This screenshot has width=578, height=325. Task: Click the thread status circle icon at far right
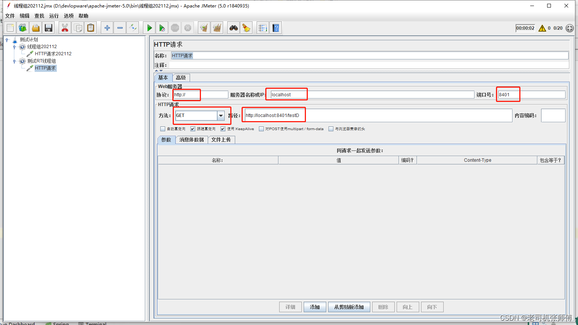(x=570, y=28)
